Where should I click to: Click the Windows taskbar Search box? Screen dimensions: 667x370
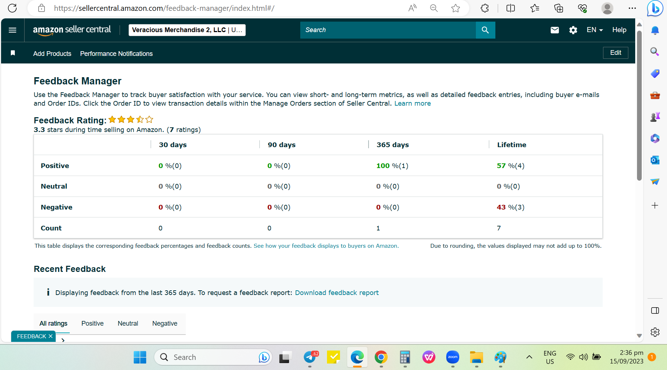pos(213,357)
